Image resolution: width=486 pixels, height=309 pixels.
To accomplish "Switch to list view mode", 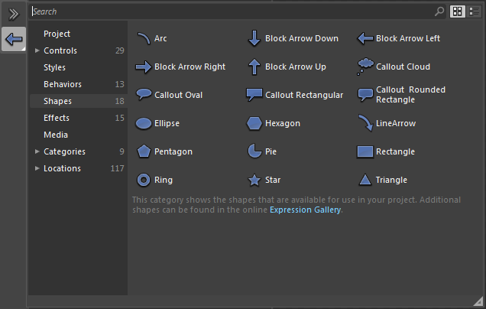I will 472,11.
